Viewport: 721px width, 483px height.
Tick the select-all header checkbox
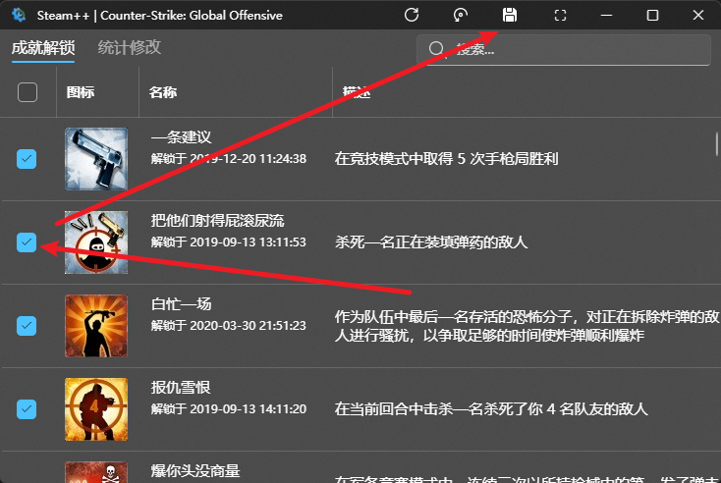point(28,92)
